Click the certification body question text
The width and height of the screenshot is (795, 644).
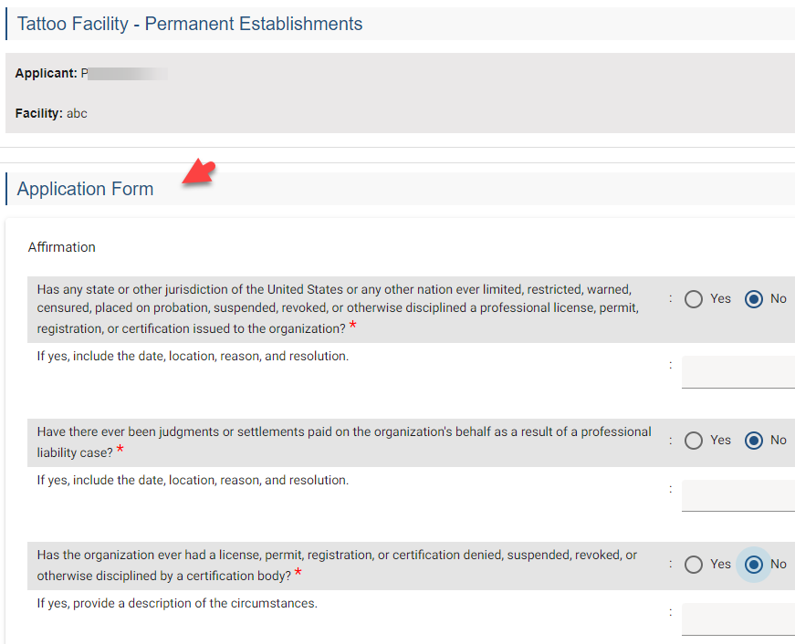coord(337,565)
